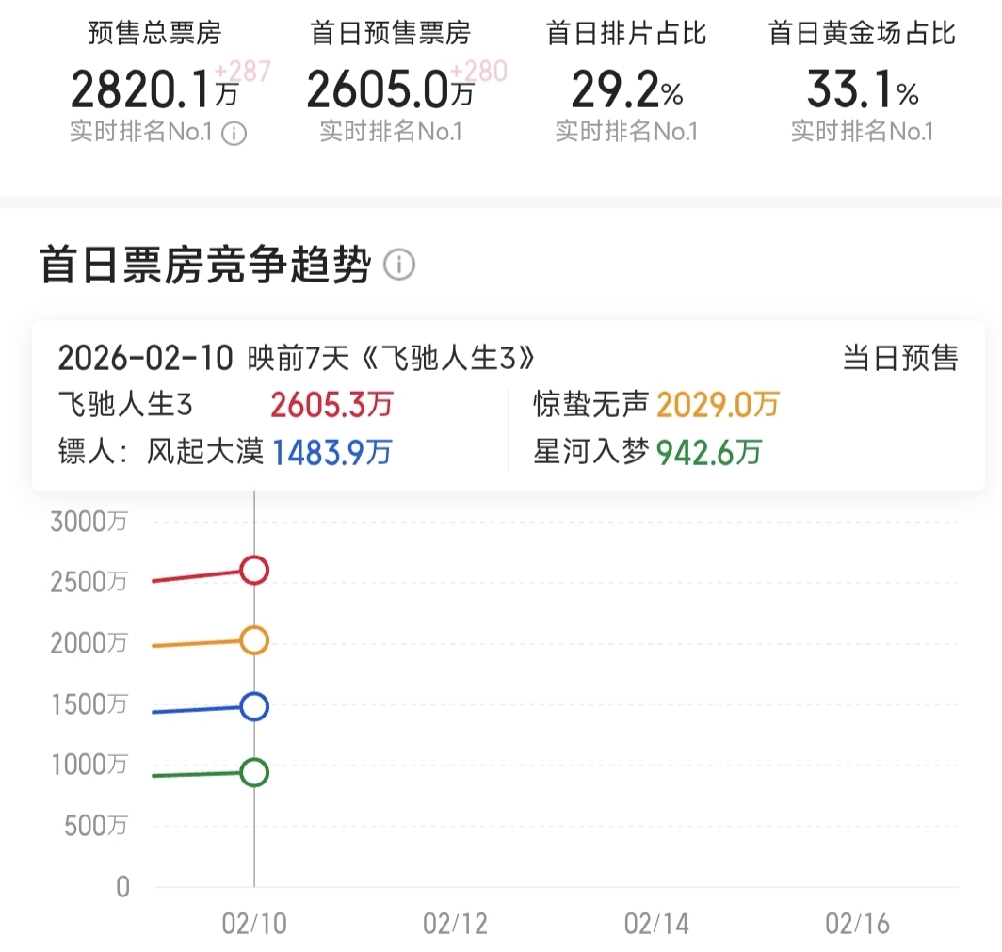Screen dimensions: 1002x952
Task: Click the 首日预售票房 value 2605.0万
Action: [x=390, y=89]
